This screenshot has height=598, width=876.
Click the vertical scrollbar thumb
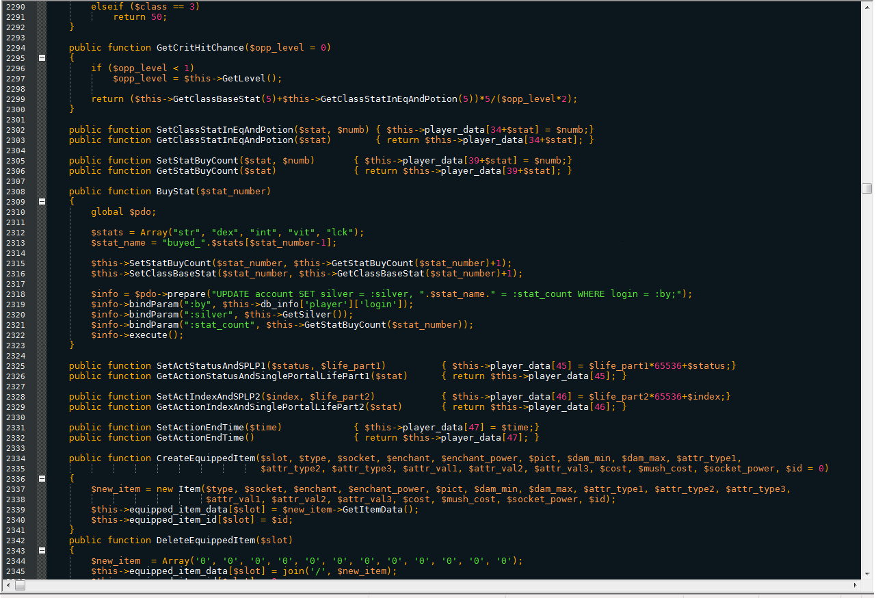[x=867, y=188]
